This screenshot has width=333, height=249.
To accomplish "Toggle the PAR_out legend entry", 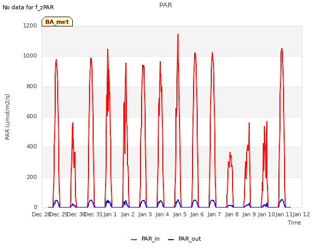I will 184,239.
